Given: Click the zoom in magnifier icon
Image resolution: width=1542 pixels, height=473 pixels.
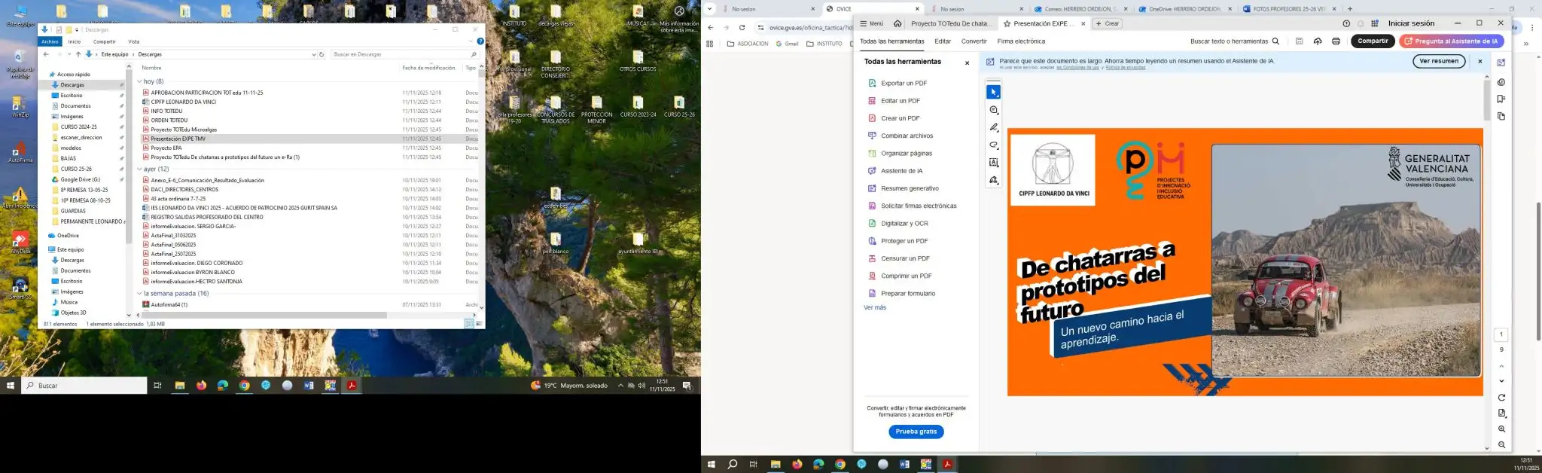Looking at the screenshot, I should click(1501, 429).
